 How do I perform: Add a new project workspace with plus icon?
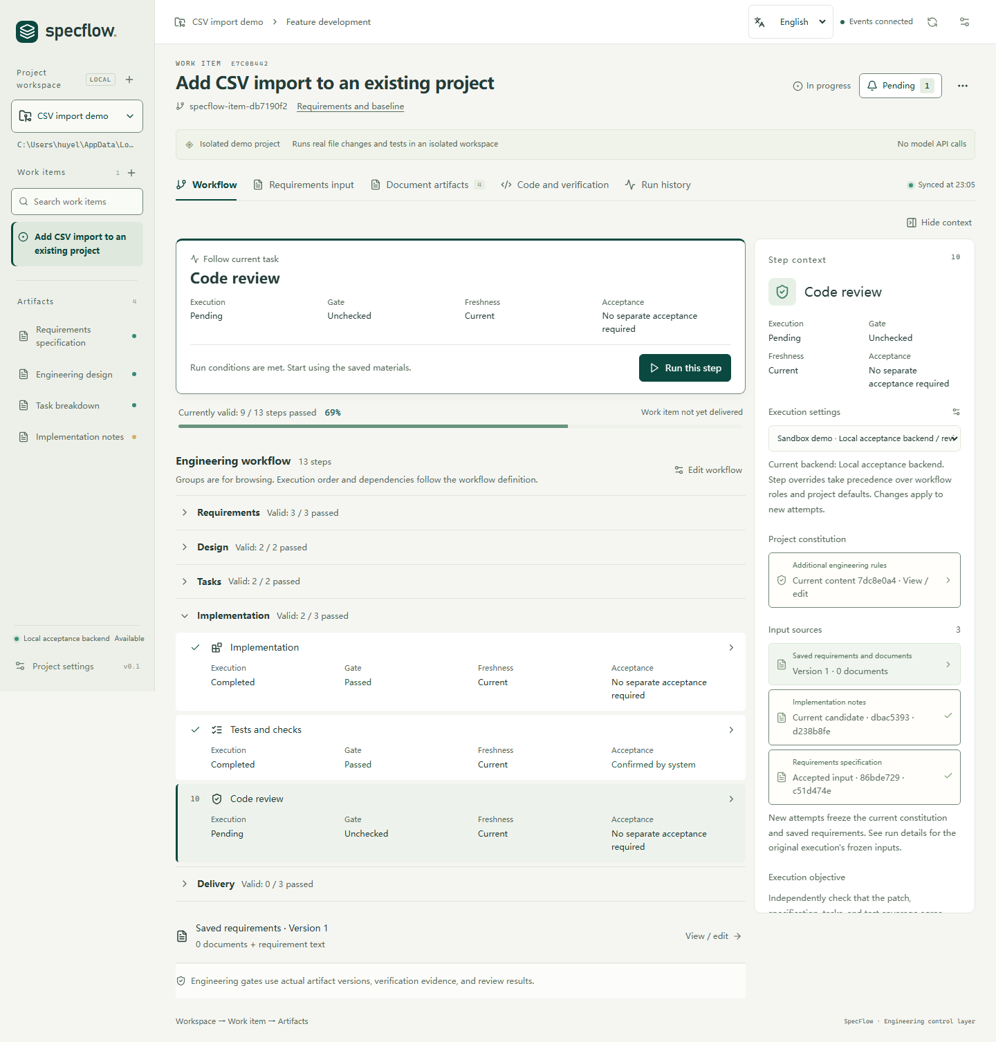pos(129,80)
